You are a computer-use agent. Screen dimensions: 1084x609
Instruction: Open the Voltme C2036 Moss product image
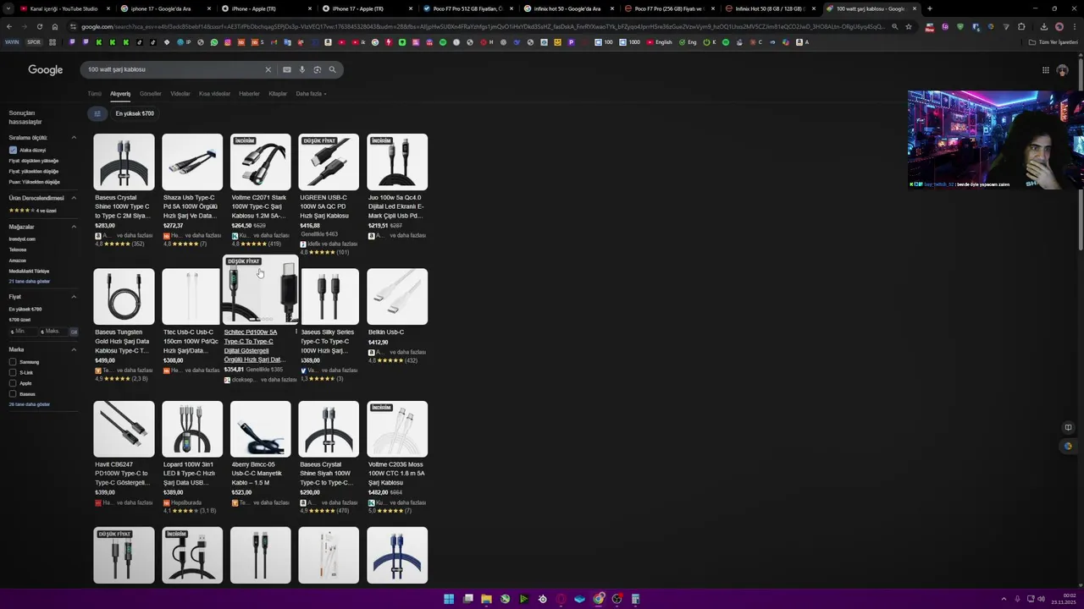[x=397, y=429]
